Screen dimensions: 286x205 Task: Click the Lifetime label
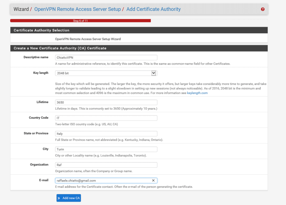42,102
